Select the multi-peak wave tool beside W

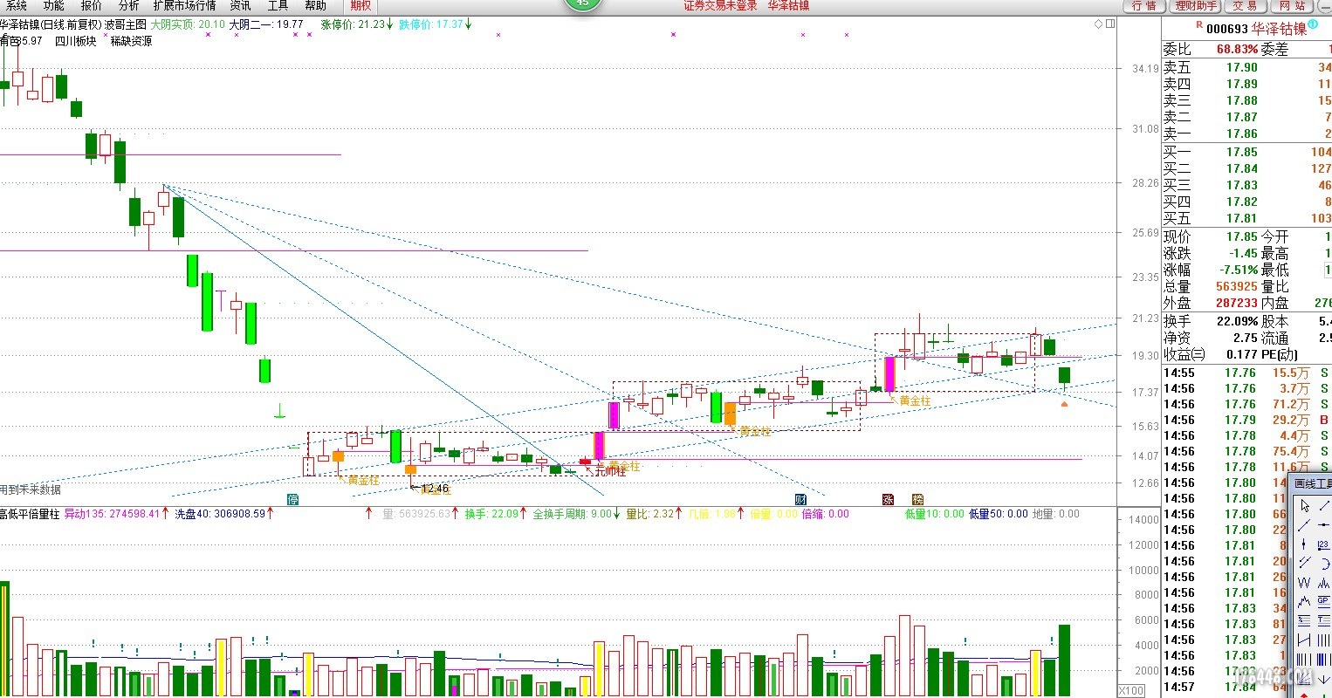[1323, 582]
